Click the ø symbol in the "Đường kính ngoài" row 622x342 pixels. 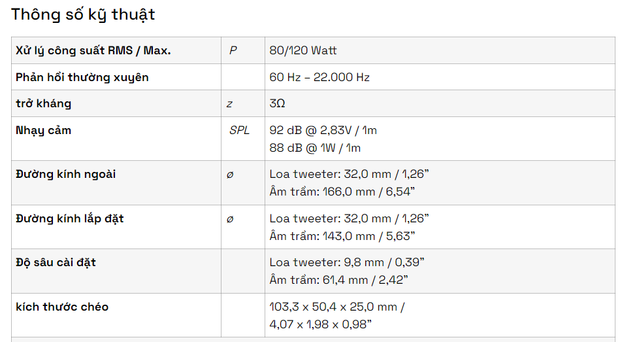coord(229,175)
